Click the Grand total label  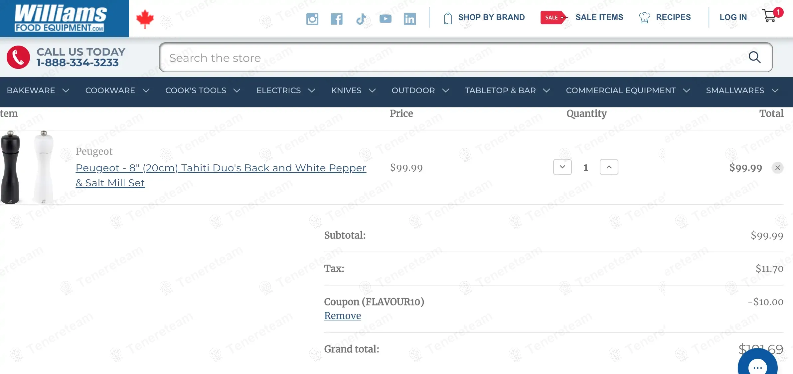[x=352, y=349]
